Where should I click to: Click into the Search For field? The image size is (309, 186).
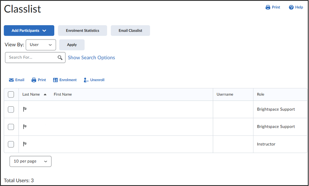pyautogui.click(x=31, y=58)
